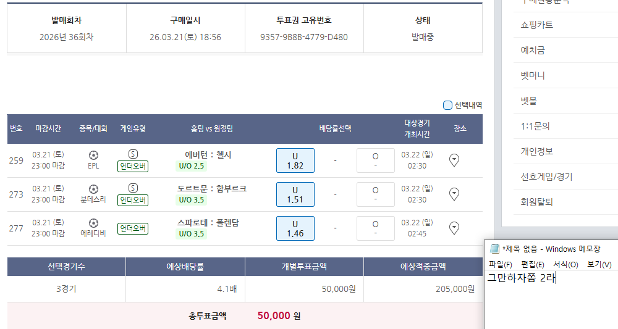The image size is (618, 329).
Task: Click soccer ball icon for Sparta match
Action: [93, 223]
